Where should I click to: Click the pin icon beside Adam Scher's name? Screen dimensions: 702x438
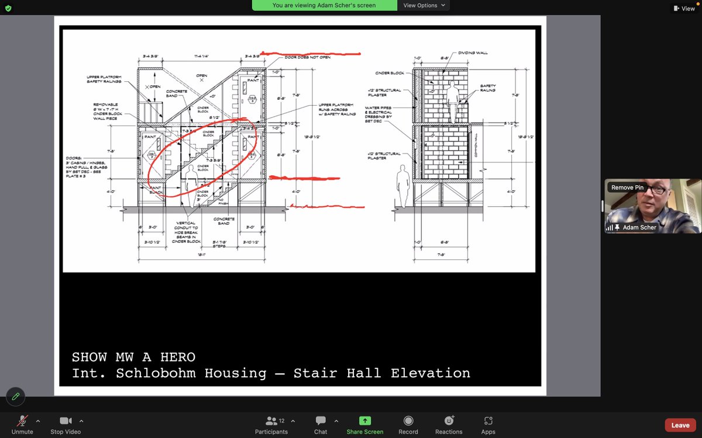pyautogui.click(x=617, y=227)
